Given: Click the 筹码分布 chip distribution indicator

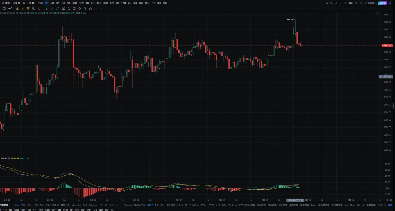Looking at the screenshot, I should (x=65, y=205).
